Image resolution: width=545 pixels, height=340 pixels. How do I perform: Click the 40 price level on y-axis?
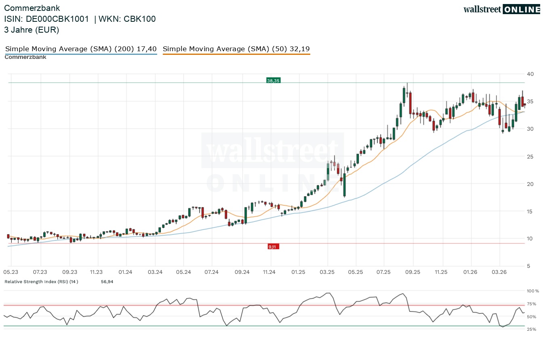(x=530, y=74)
